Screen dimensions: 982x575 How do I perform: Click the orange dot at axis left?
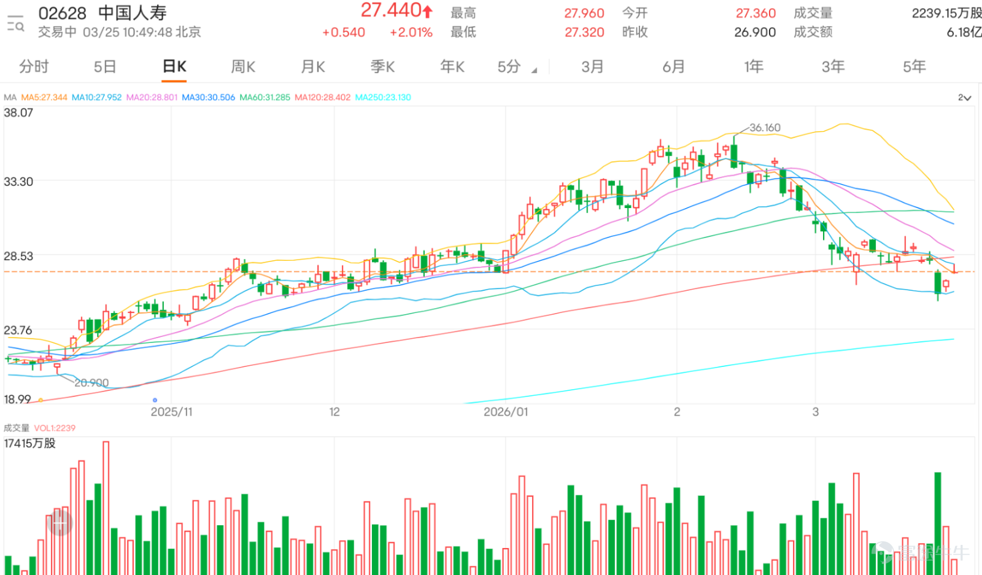41,400
